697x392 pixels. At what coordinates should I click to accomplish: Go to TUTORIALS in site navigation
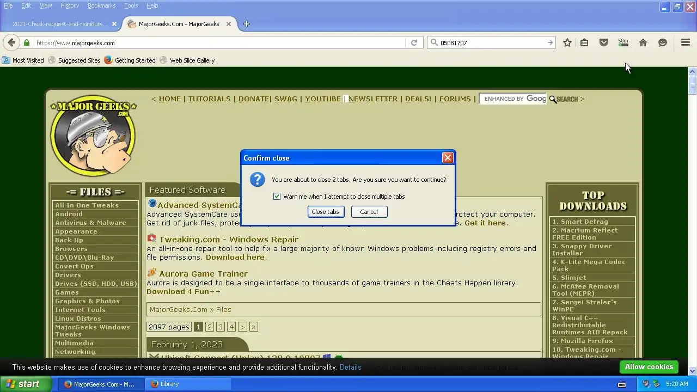tap(210, 99)
